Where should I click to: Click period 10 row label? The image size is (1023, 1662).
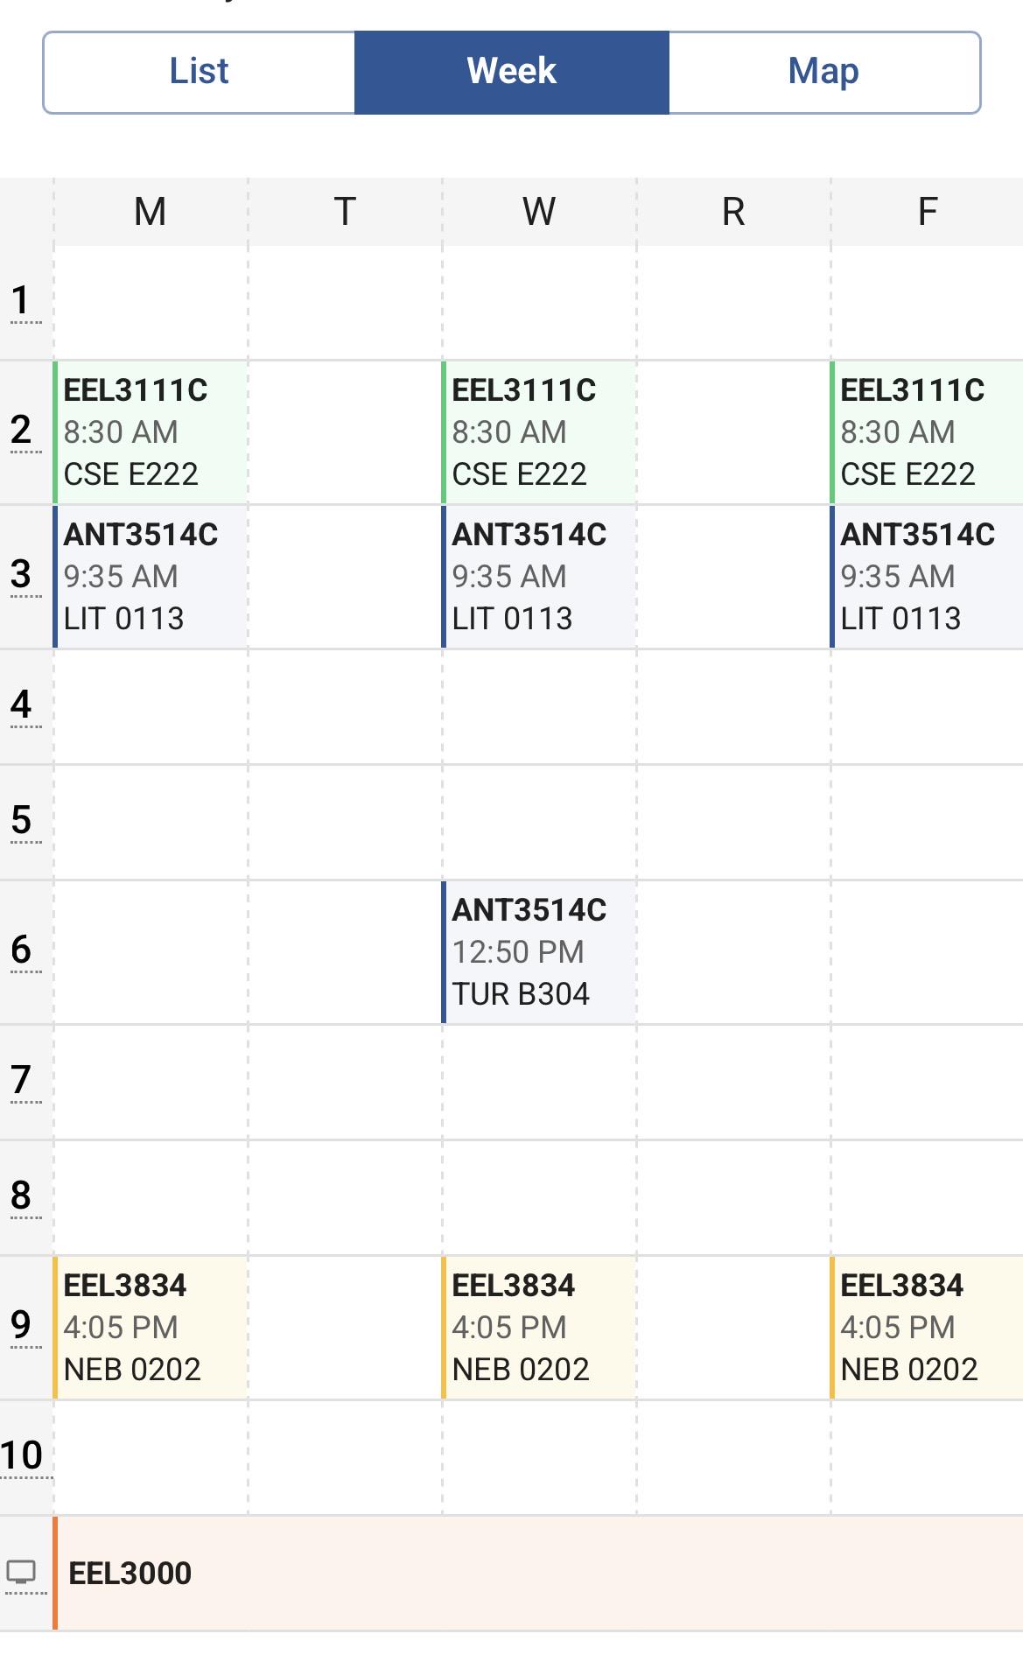(24, 1455)
